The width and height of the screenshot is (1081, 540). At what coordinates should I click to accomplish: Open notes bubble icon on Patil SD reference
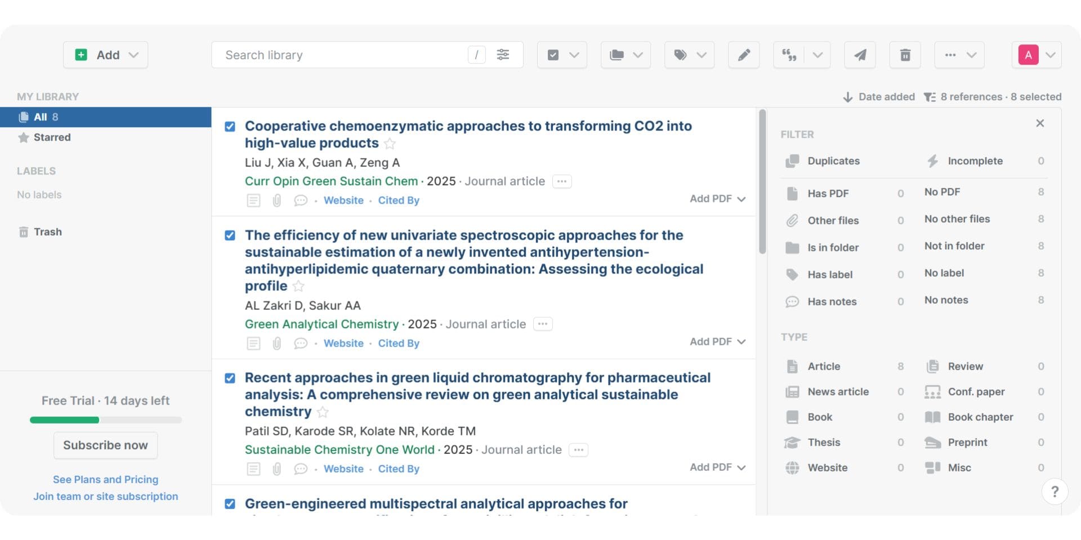[x=301, y=469]
